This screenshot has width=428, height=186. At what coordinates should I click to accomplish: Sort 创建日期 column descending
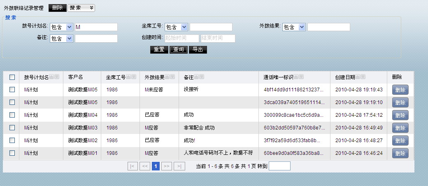[x=363, y=77]
